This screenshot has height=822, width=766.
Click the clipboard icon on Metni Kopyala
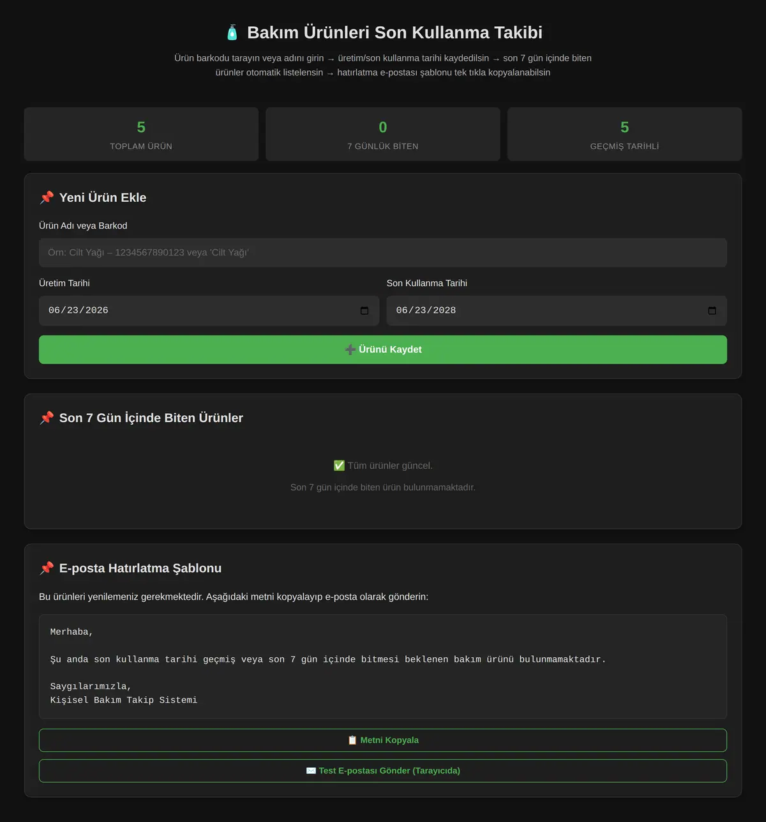(x=352, y=740)
